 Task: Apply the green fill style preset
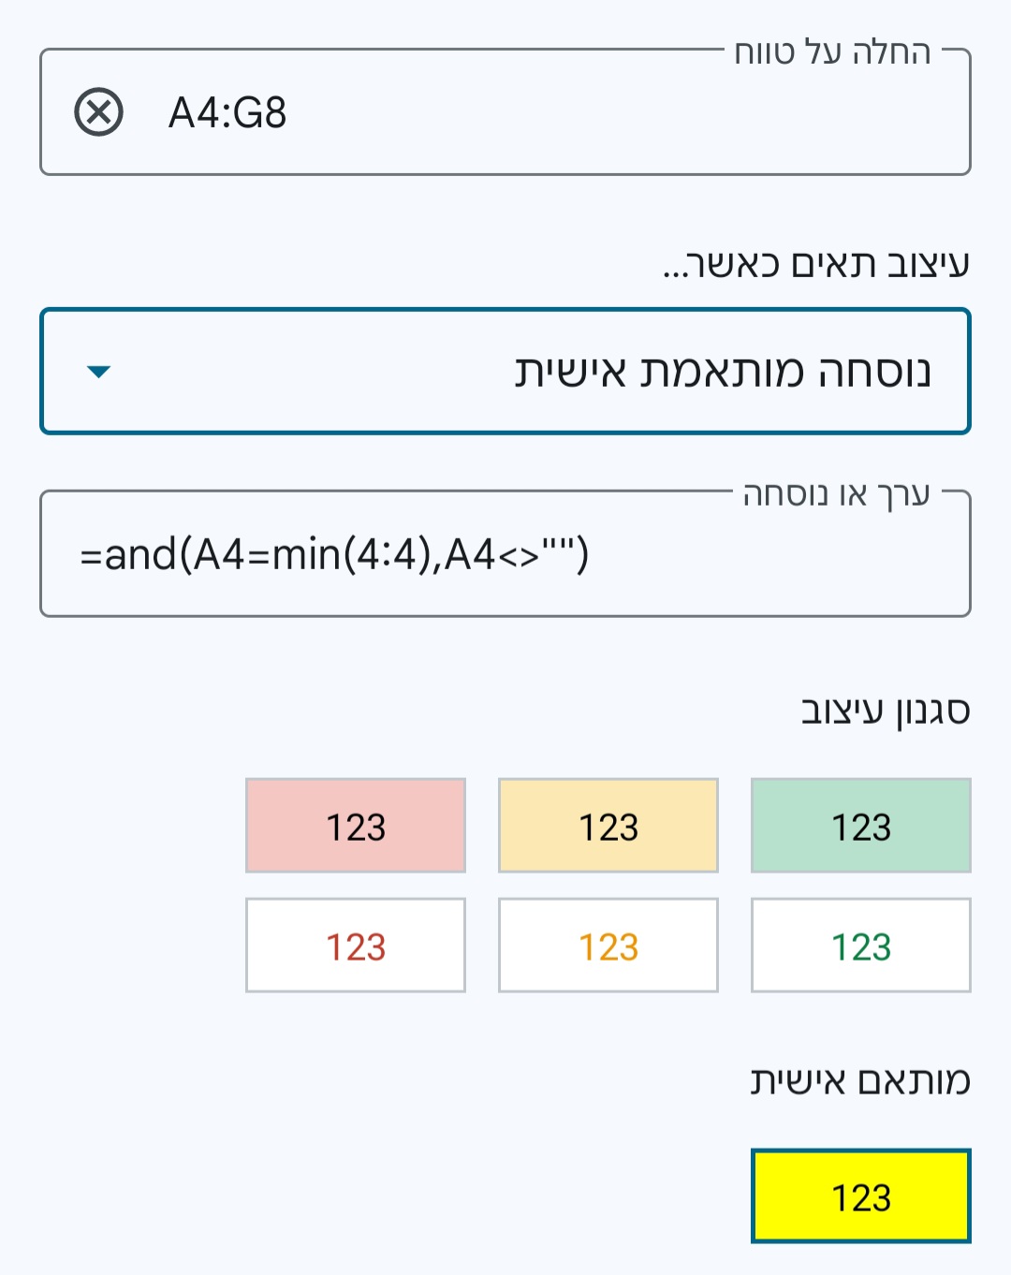coord(860,825)
